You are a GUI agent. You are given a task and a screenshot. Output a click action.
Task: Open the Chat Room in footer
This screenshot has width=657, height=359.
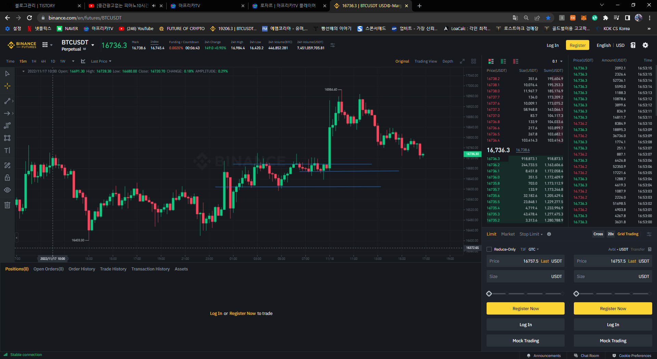(x=587, y=356)
